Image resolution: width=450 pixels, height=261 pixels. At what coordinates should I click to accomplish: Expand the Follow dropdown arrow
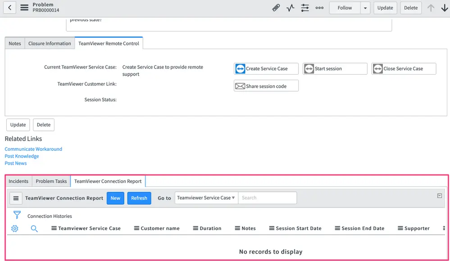point(365,8)
